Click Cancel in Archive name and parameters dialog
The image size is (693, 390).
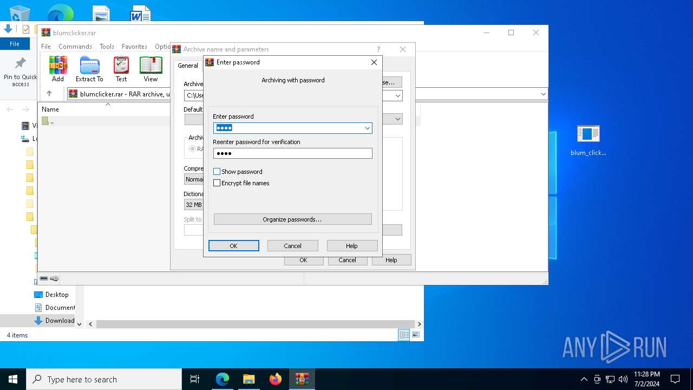(348, 260)
